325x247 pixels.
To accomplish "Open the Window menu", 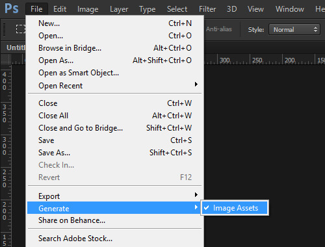I will (x=290, y=9).
